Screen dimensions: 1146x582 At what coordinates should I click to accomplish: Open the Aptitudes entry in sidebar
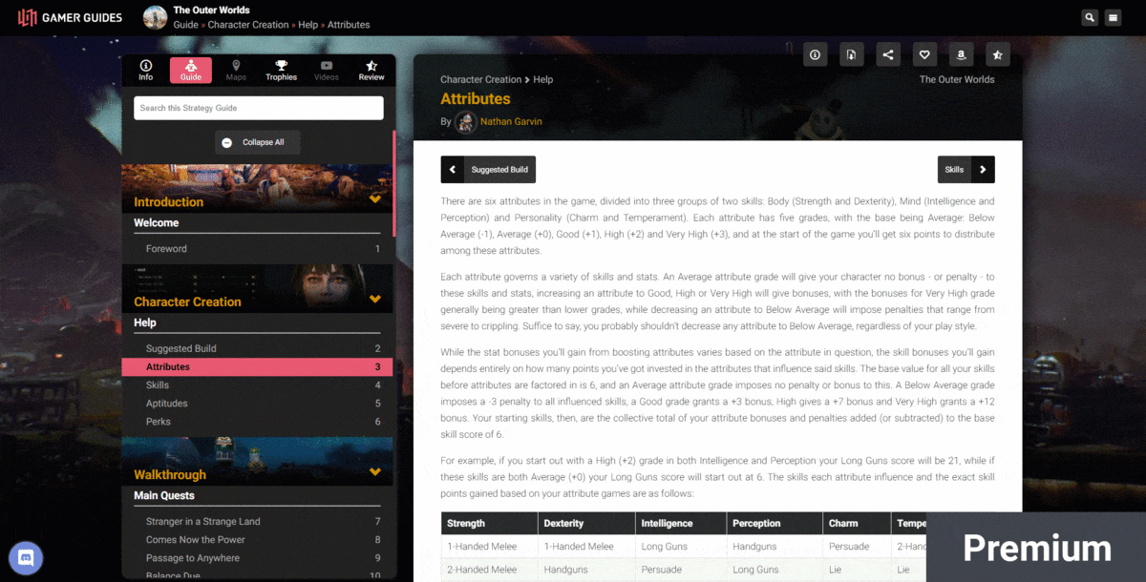[x=257, y=404]
